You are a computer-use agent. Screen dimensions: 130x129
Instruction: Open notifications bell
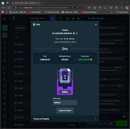tap(73, 19)
